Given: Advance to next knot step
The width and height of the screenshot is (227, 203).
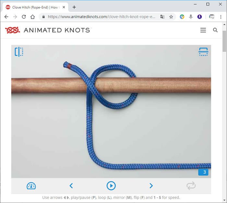Looking at the screenshot, I should 151,185.
